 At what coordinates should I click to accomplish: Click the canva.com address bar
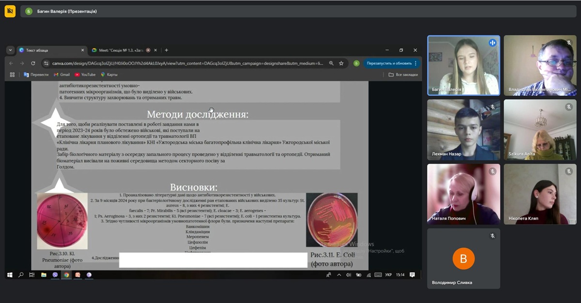pos(184,63)
